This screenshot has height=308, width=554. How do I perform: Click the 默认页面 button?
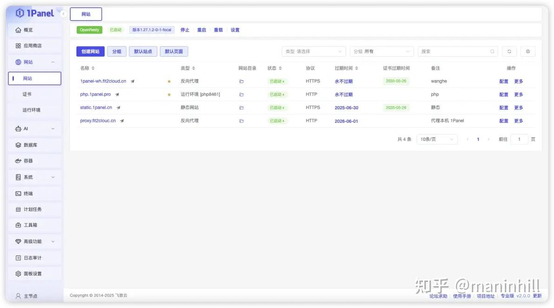coord(174,52)
